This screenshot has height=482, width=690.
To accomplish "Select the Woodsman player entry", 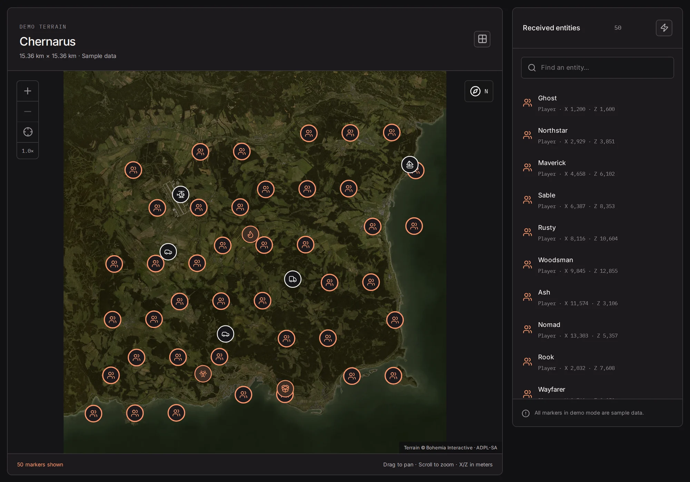I will point(597,265).
